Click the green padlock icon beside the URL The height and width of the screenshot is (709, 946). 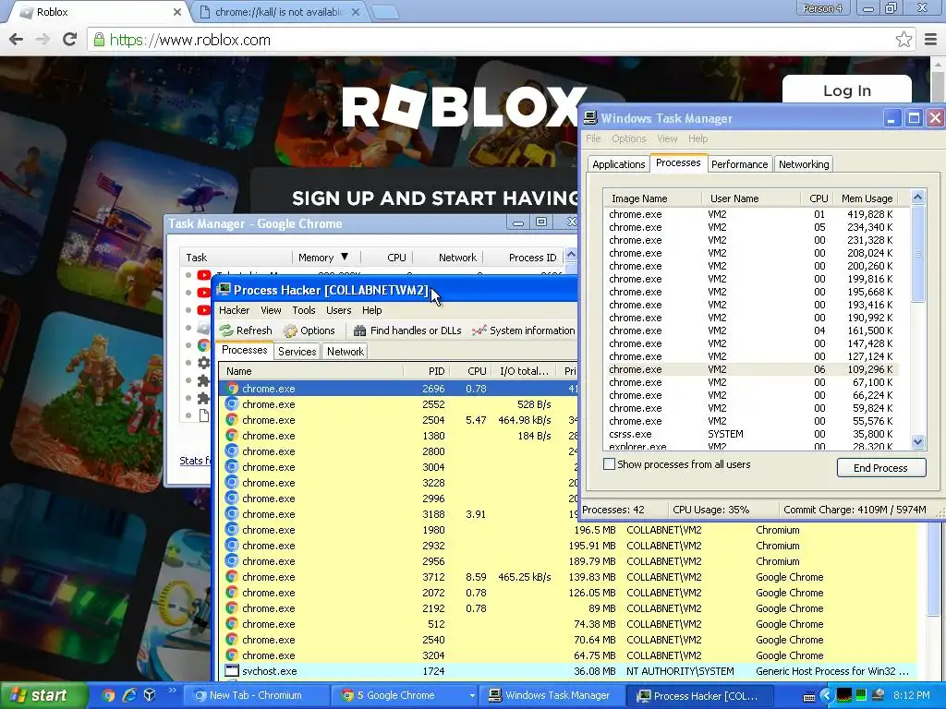(99, 40)
